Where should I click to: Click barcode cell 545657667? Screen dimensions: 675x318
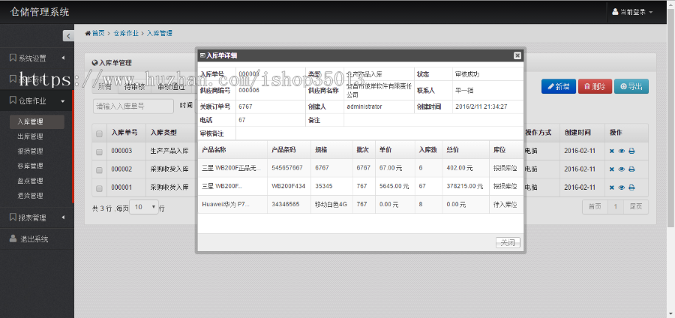tap(289, 168)
